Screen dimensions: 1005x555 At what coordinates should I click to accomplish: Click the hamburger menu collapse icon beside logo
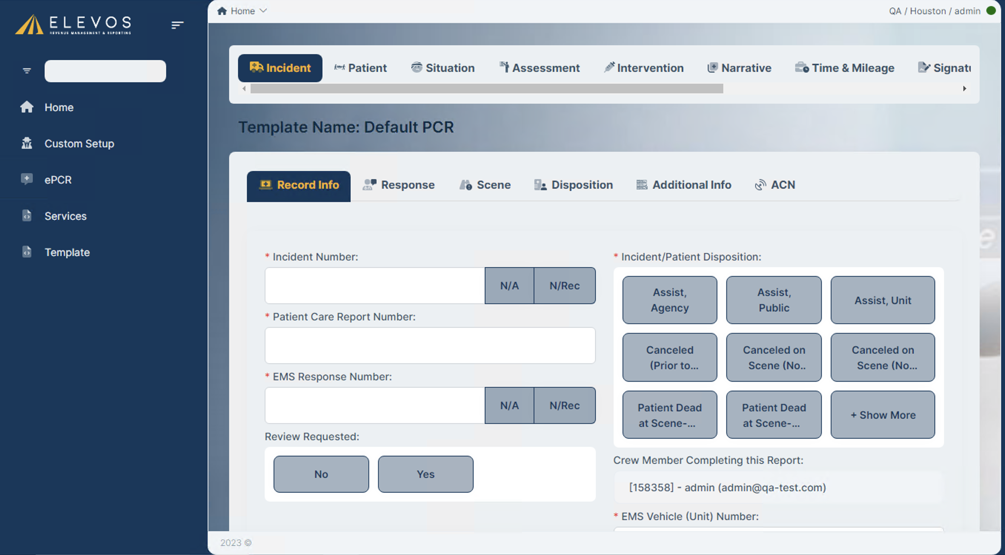177,25
